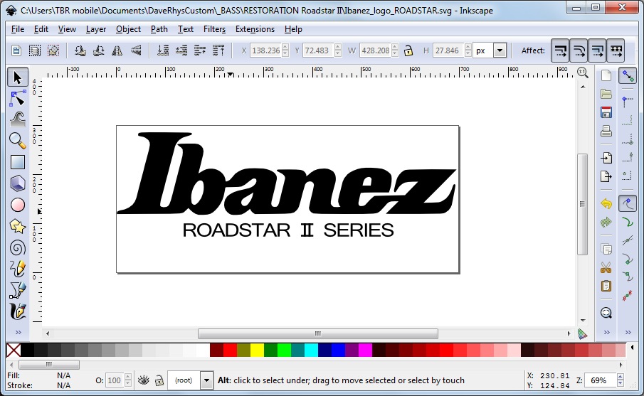Choose the Pencil freehand tool
The height and width of the screenshot is (396, 644).
tap(17, 269)
